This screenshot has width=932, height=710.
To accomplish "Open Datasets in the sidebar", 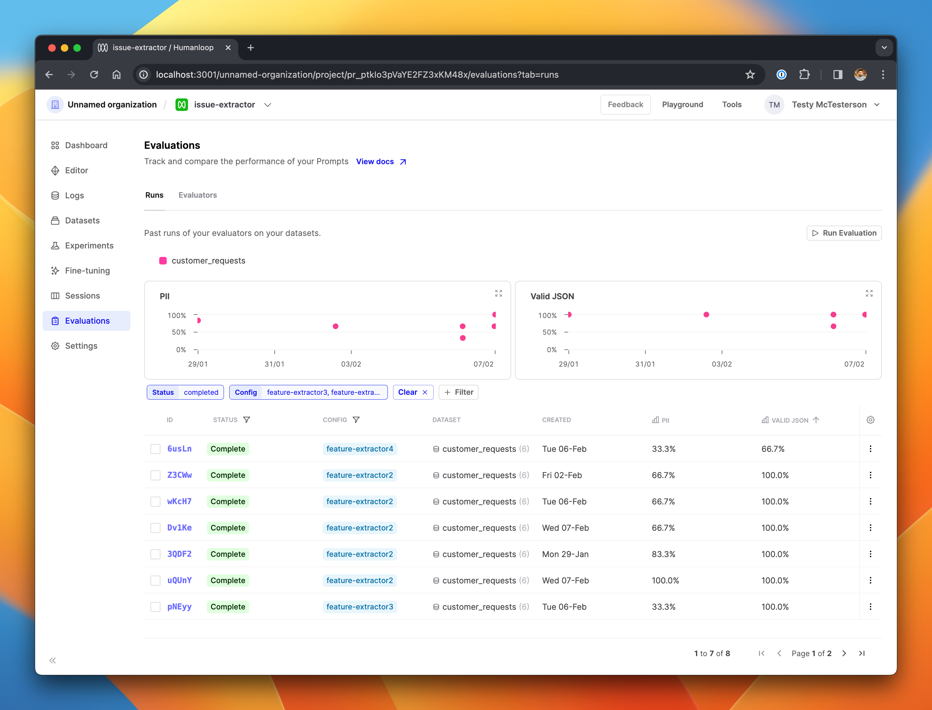I will pos(82,221).
